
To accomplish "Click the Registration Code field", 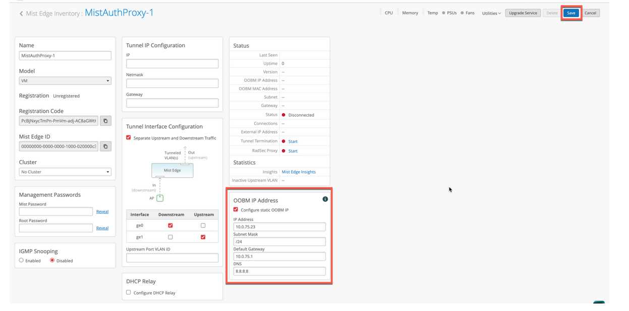I will coord(59,121).
